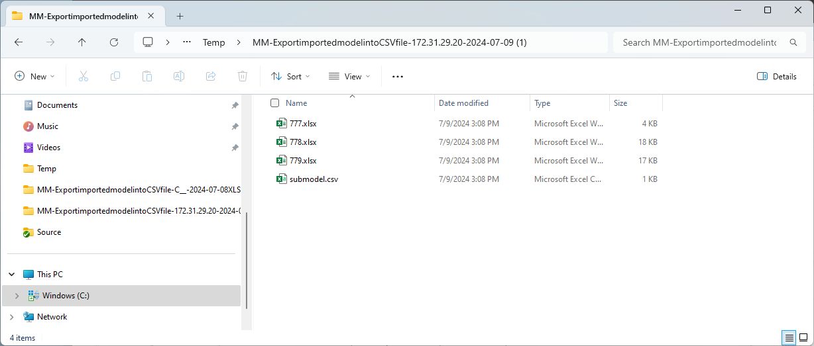This screenshot has width=814, height=346.
Task: Click the Copy icon in toolbar
Action: (x=115, y=76)
